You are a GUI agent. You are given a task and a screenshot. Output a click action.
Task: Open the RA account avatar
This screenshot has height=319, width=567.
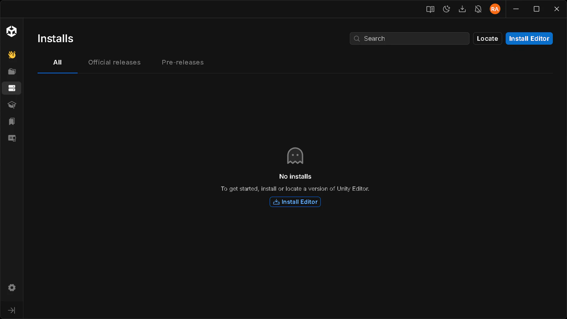pos(495,9)
